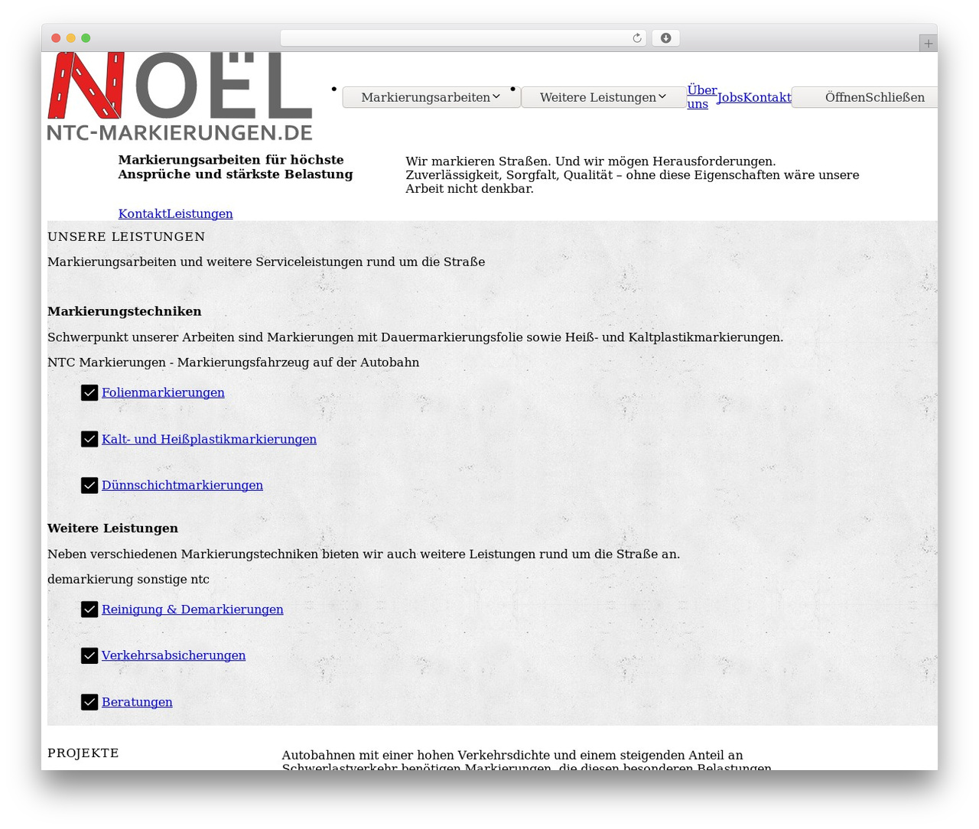Click the NOËL NTC-Markierungen logo
The height and width of the screenshot is (829, 979).
point(180,96)
